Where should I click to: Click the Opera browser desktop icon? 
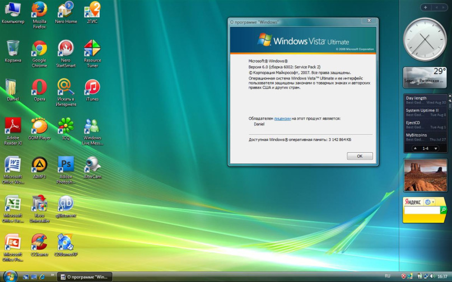tap(39, 87)
